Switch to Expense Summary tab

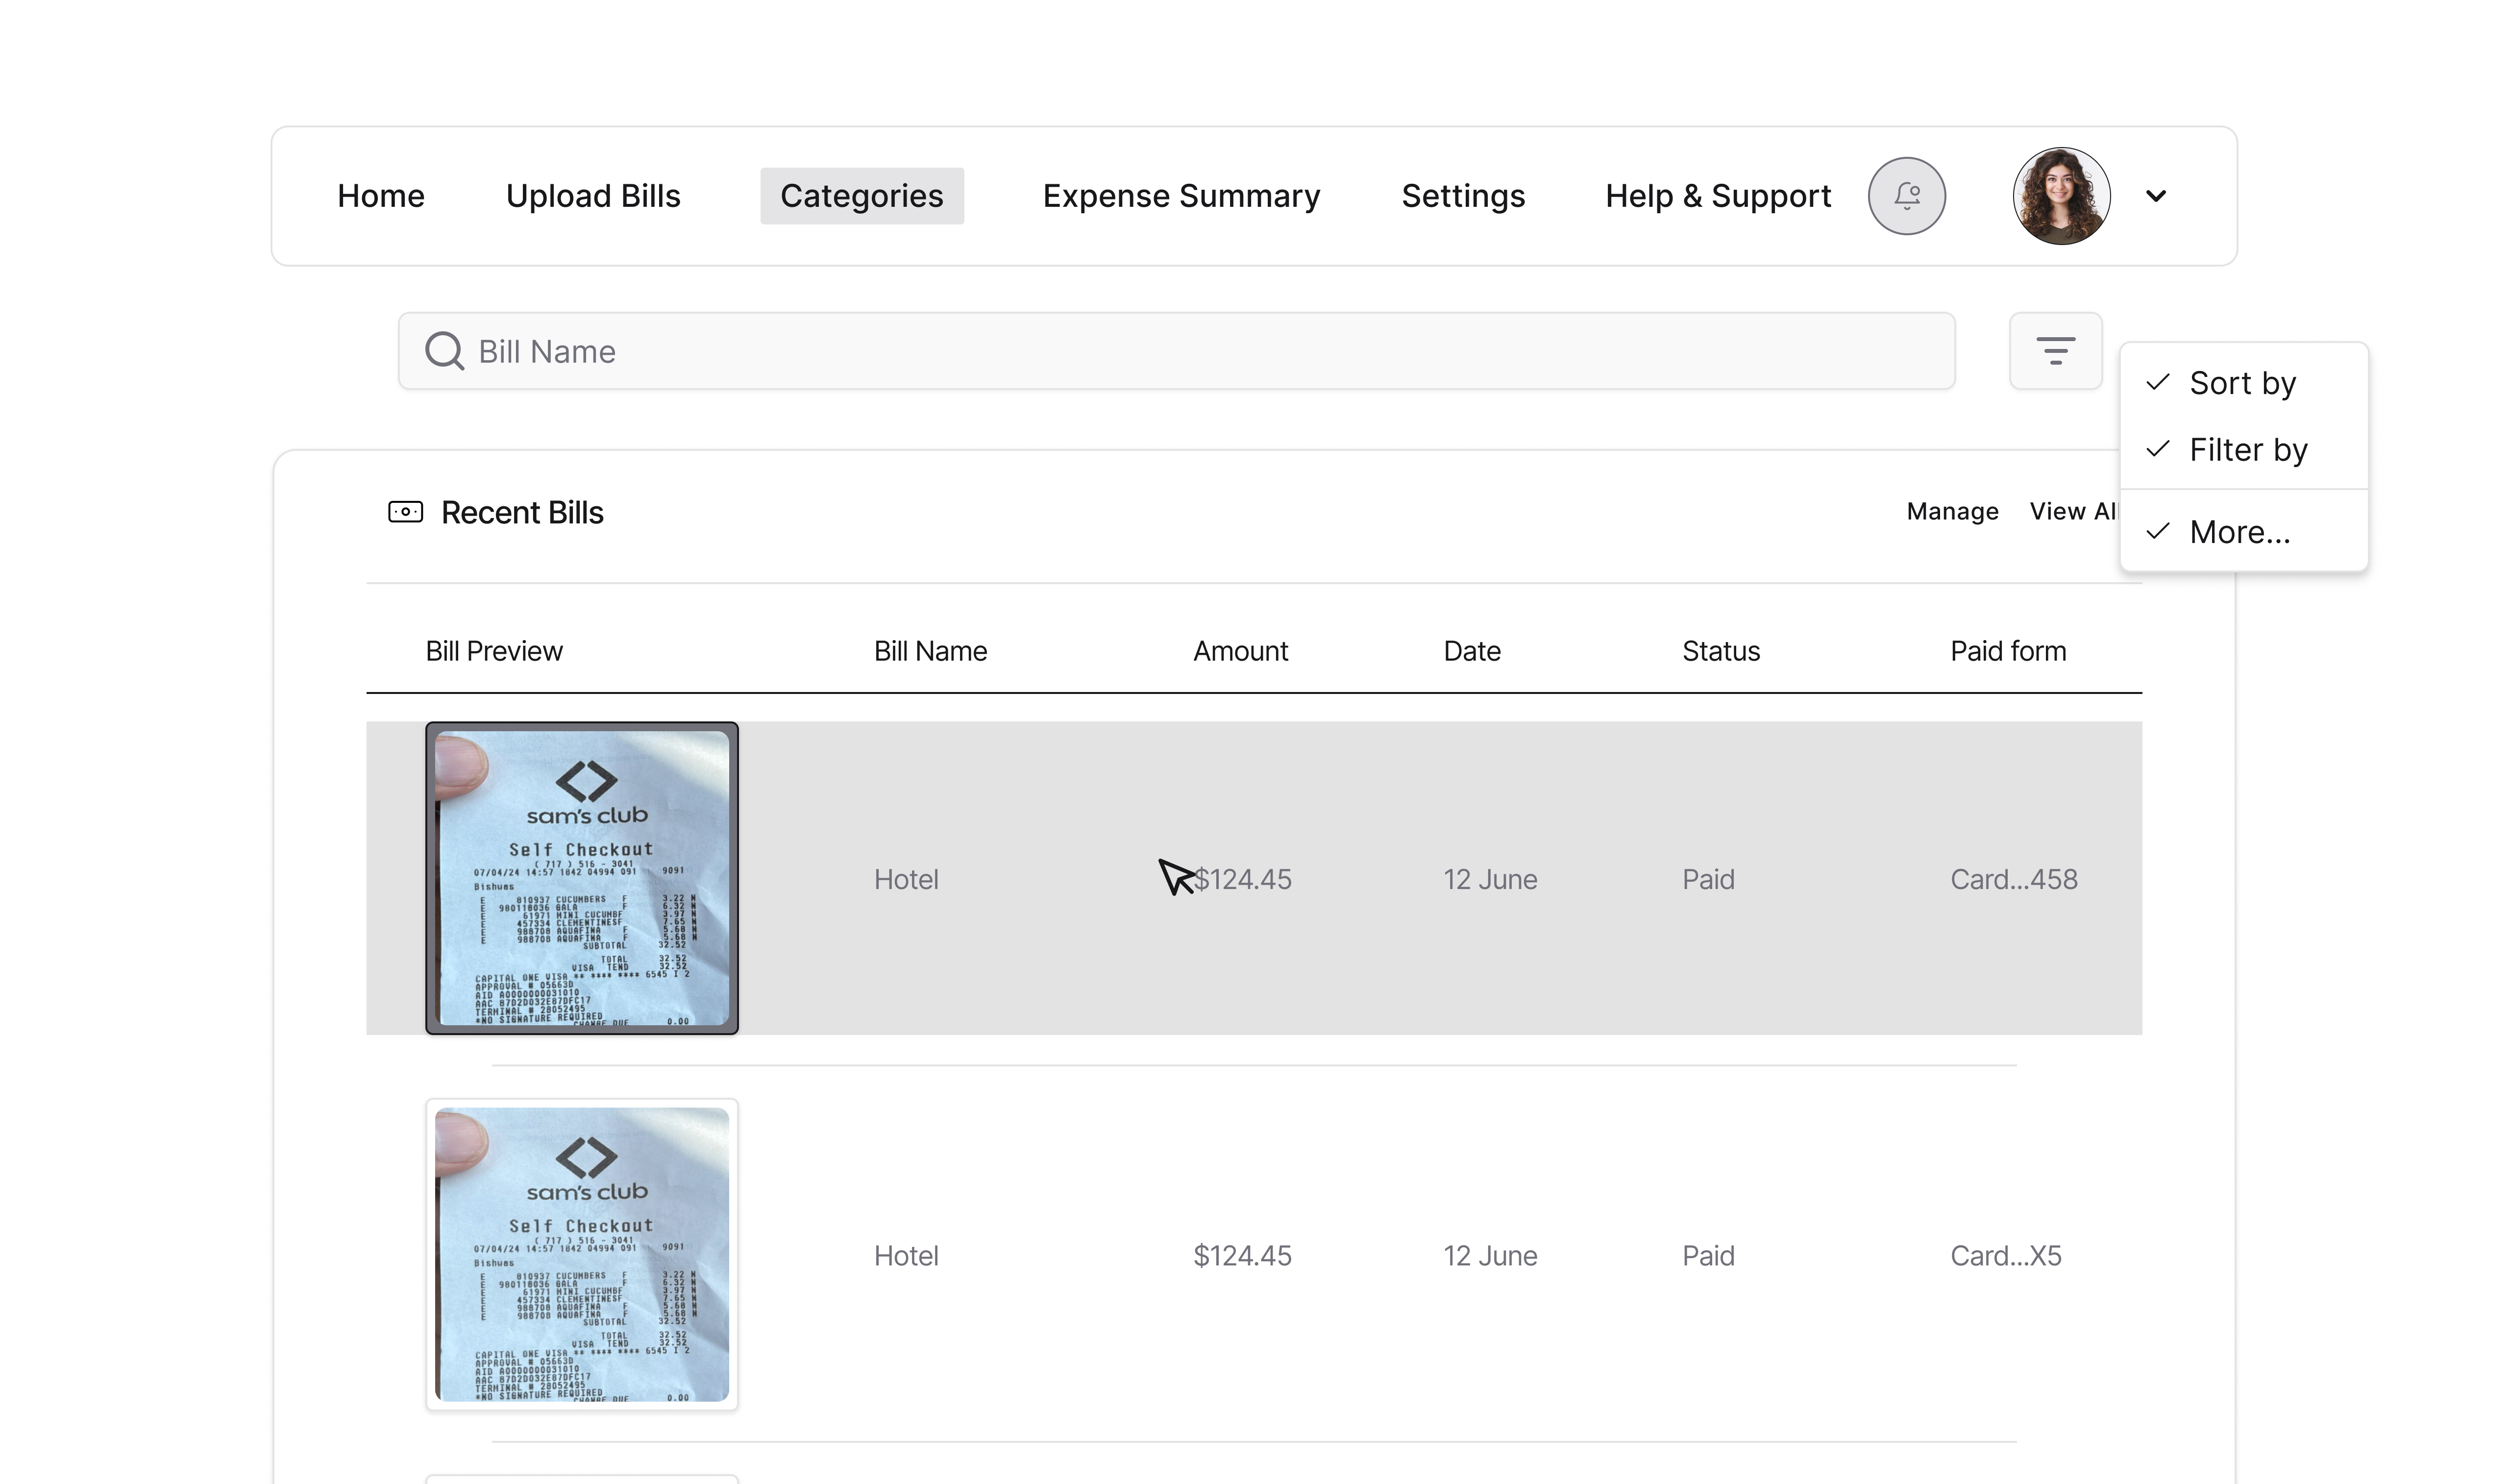coord(1181,196)
